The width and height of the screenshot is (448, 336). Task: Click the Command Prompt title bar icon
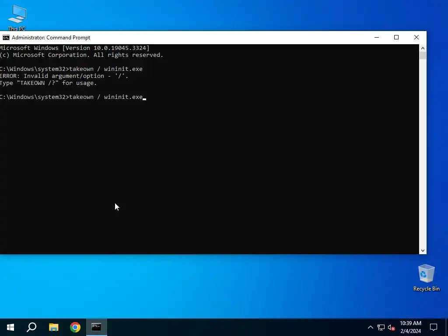tap(6, 38)
